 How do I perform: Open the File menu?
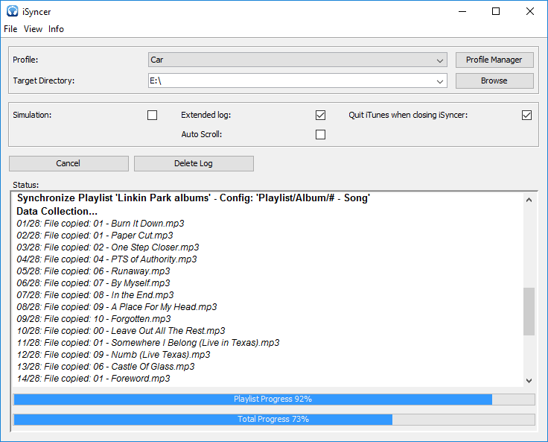[10, 29]
